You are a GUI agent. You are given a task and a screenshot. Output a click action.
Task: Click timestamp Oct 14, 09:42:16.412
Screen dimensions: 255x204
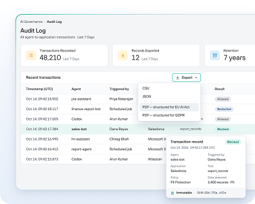(x=42, y=149)
